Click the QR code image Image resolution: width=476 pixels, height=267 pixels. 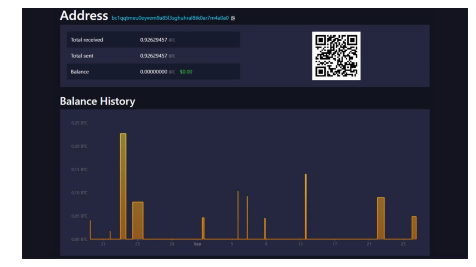(336, 56)
